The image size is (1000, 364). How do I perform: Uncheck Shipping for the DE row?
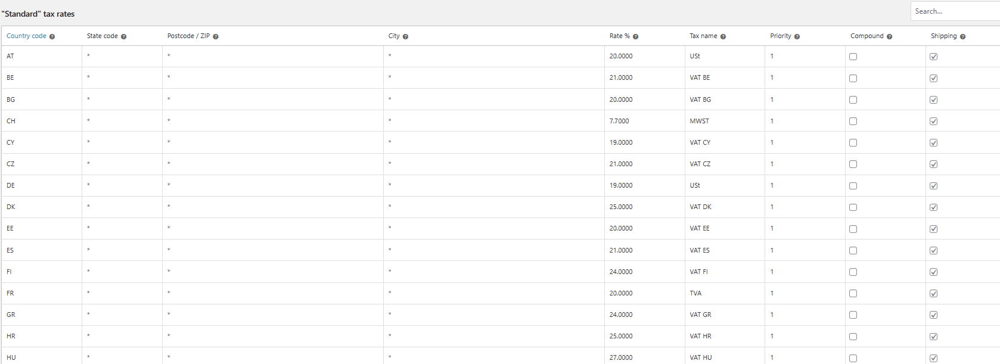click(x=933, y=186)
